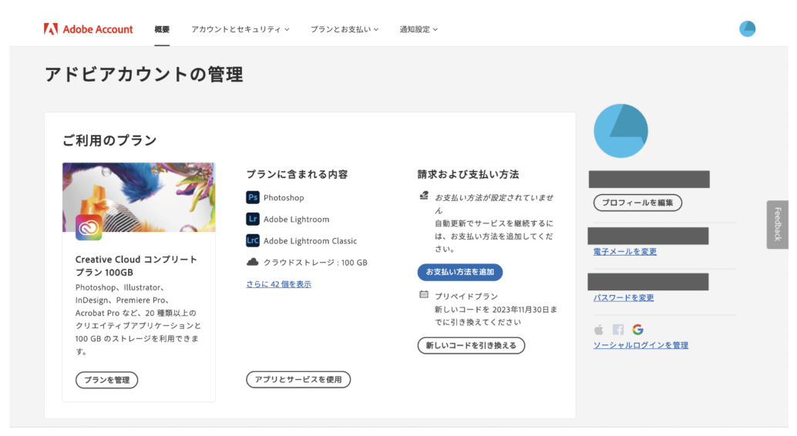Viewport: 797px width, 436px height.
Task: Click the ご利用のプラン heading
Action: click(109, 140)
